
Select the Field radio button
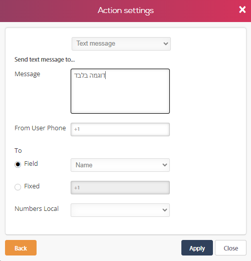tap(18, 164)
